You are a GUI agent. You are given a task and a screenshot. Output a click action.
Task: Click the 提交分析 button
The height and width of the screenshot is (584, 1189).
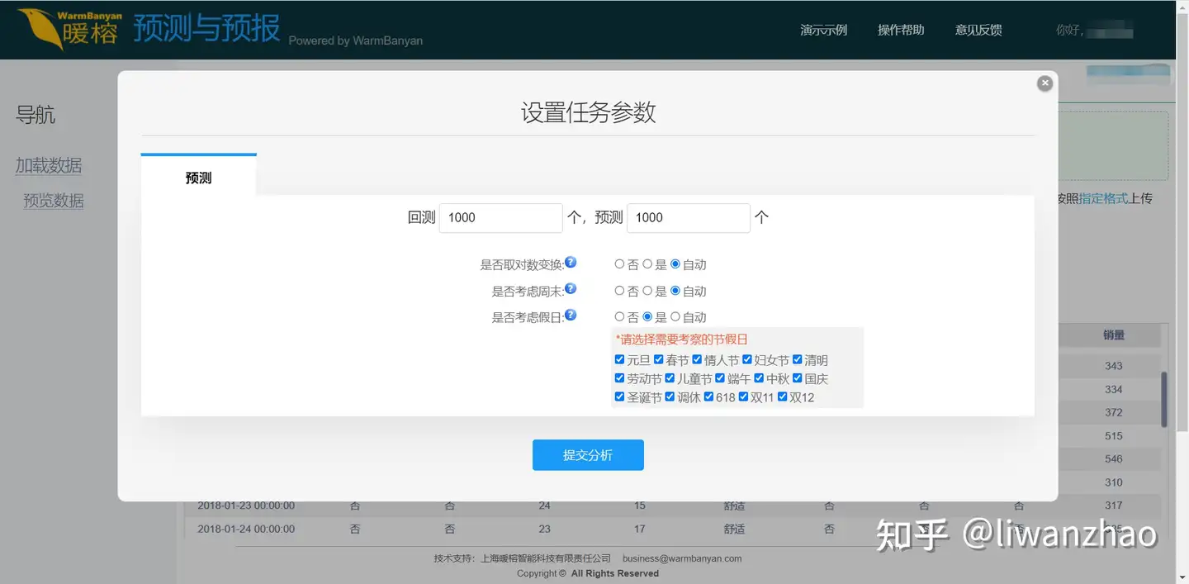coord(588,455)
